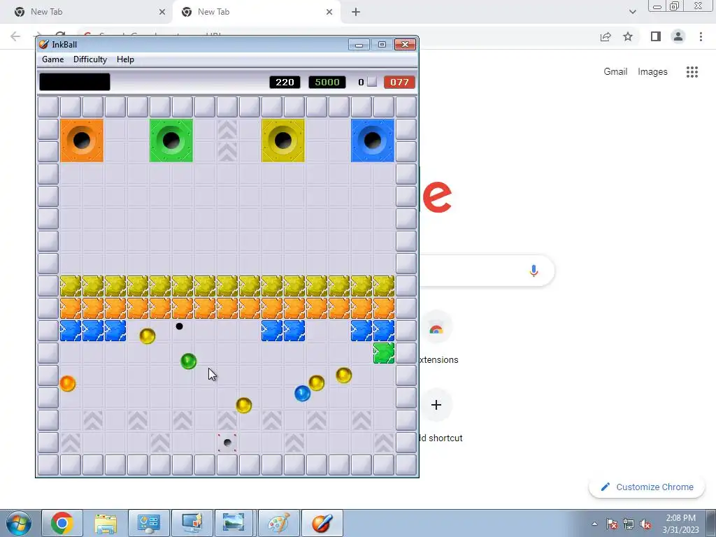Click the orange ball near the left wall
Screen dimensions: 716x537
(x=67, y=383)
